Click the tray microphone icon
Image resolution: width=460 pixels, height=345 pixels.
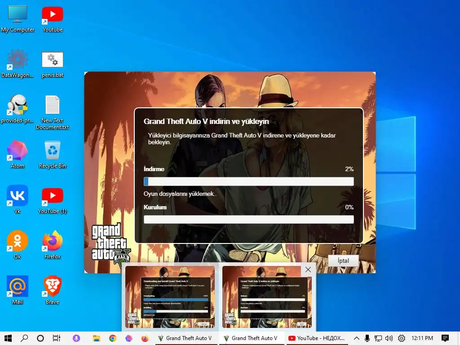point(367,338)
